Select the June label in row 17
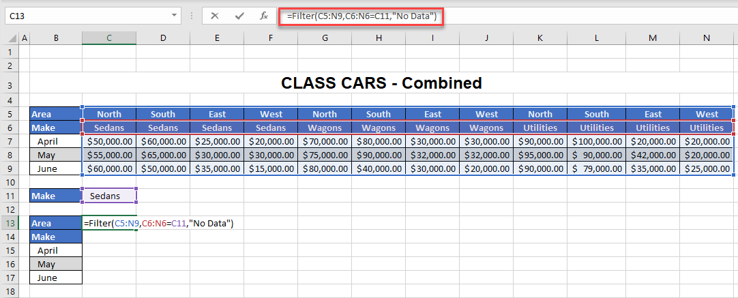738x298 pixels. [56, 278]
